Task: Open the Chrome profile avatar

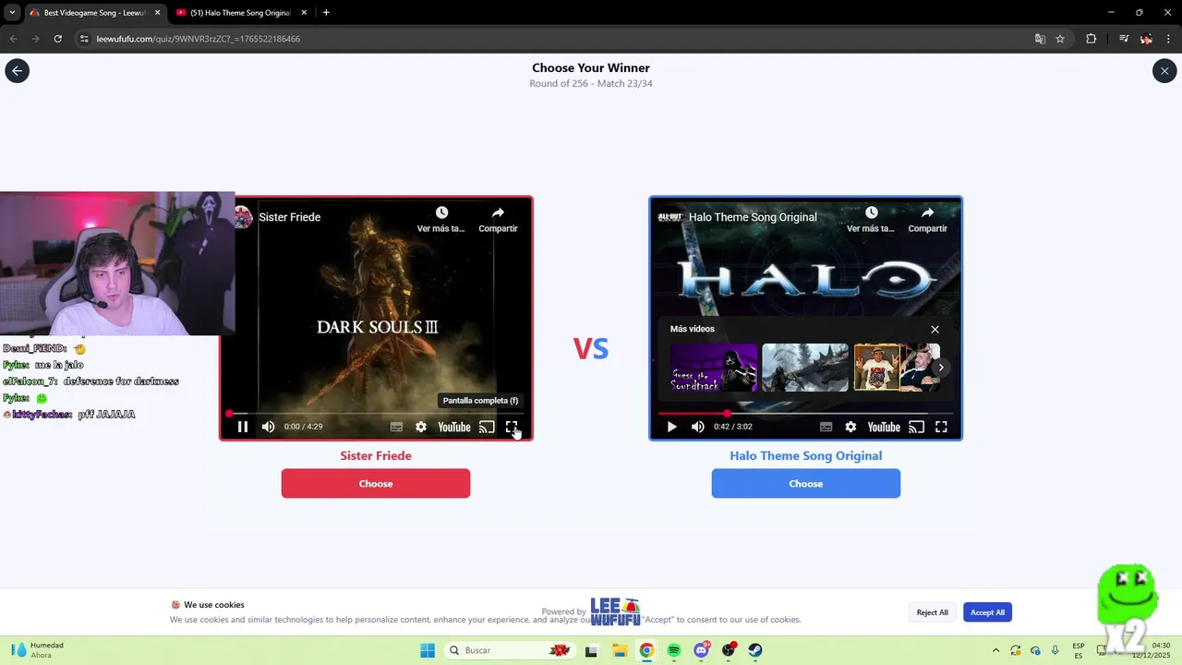Action: pyautogui.click(x=1146, y=39)
